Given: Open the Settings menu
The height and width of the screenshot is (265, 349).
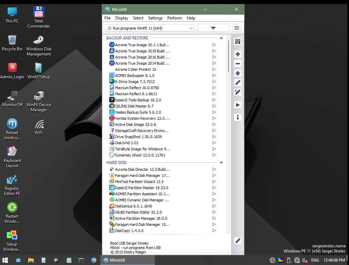Looking at the screenshot, I should pyautogui.click(x=155, y=18).
